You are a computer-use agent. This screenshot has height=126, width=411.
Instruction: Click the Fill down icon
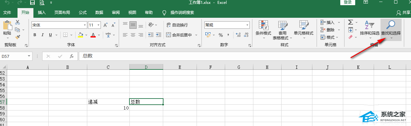click(350, 30)
